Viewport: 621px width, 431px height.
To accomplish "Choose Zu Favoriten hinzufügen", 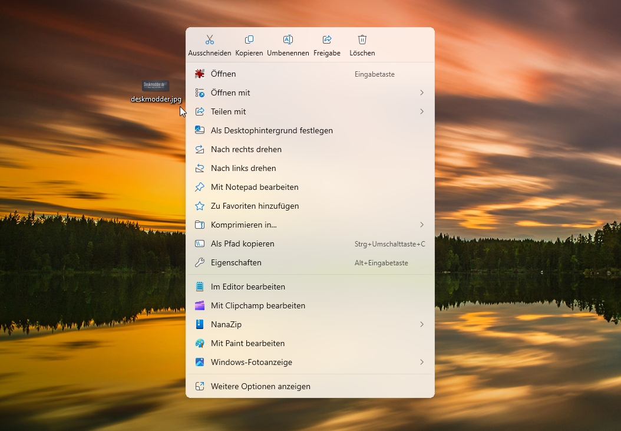I will (x=310, y=206).
